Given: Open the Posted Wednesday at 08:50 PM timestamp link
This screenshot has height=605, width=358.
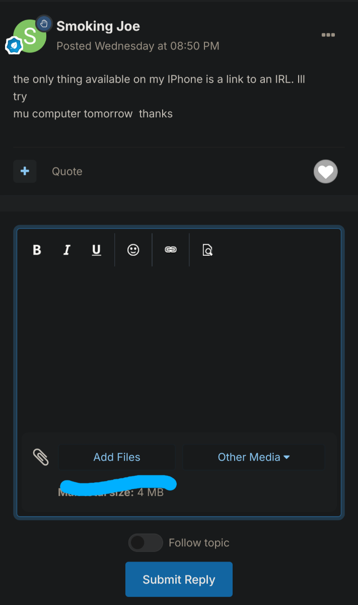Looking at the screenshot, I should tap(138, 46).
